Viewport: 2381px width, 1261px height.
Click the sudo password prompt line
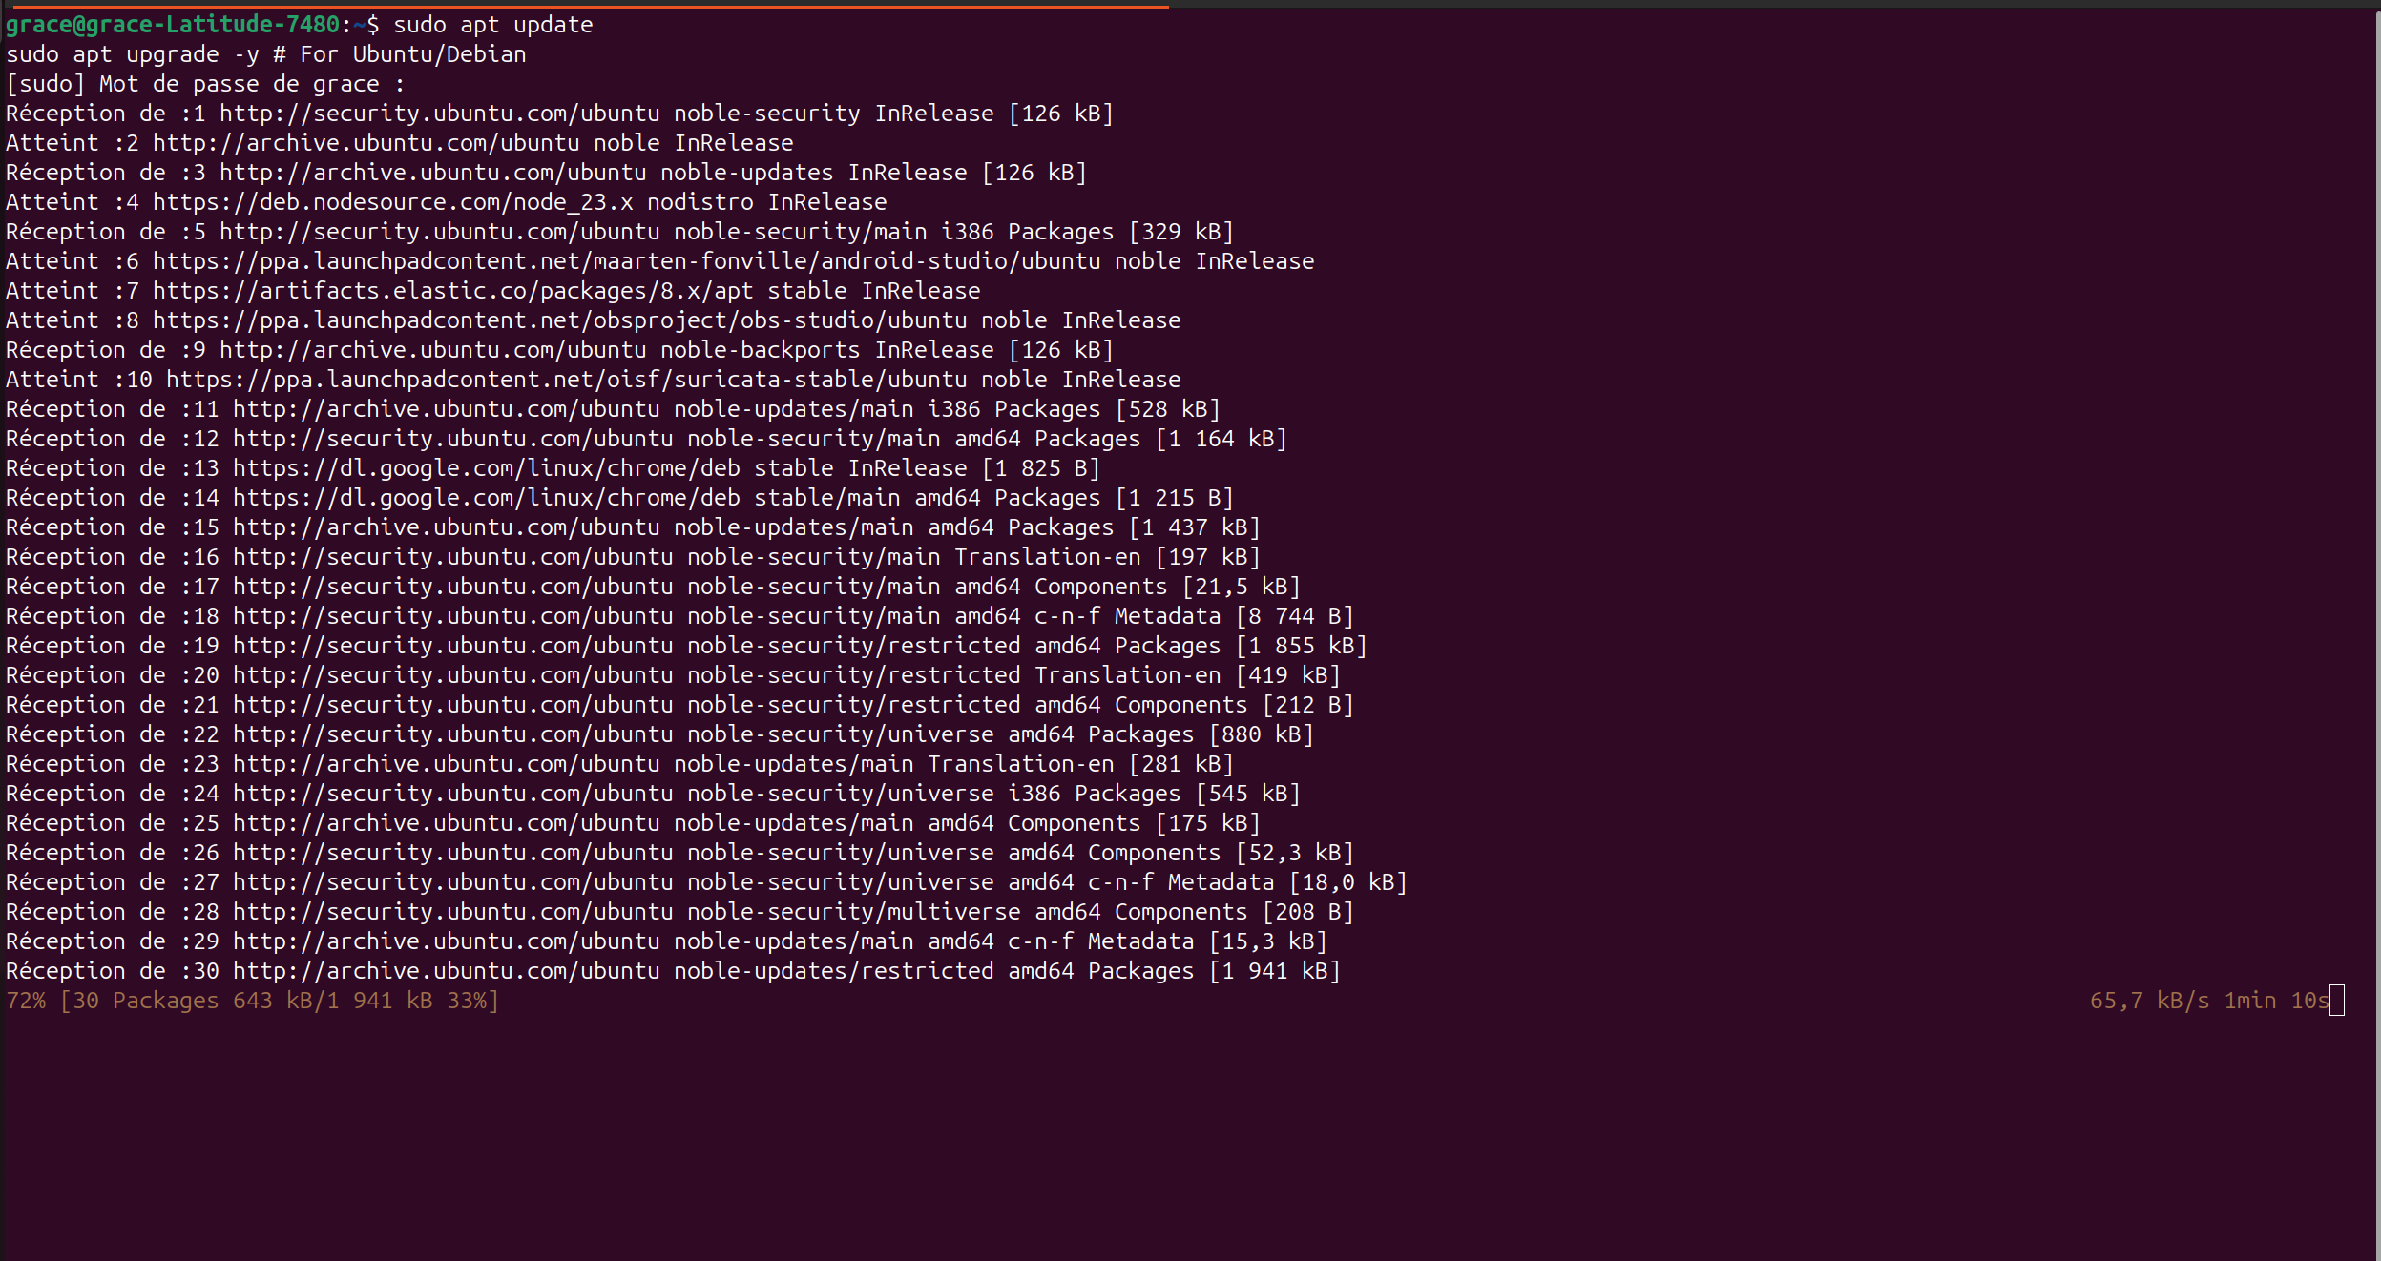[205, 84]
